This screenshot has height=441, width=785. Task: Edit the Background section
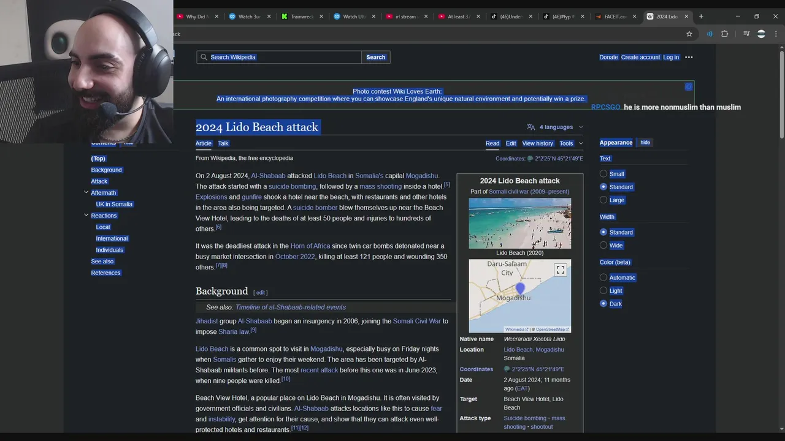[261, 292]
